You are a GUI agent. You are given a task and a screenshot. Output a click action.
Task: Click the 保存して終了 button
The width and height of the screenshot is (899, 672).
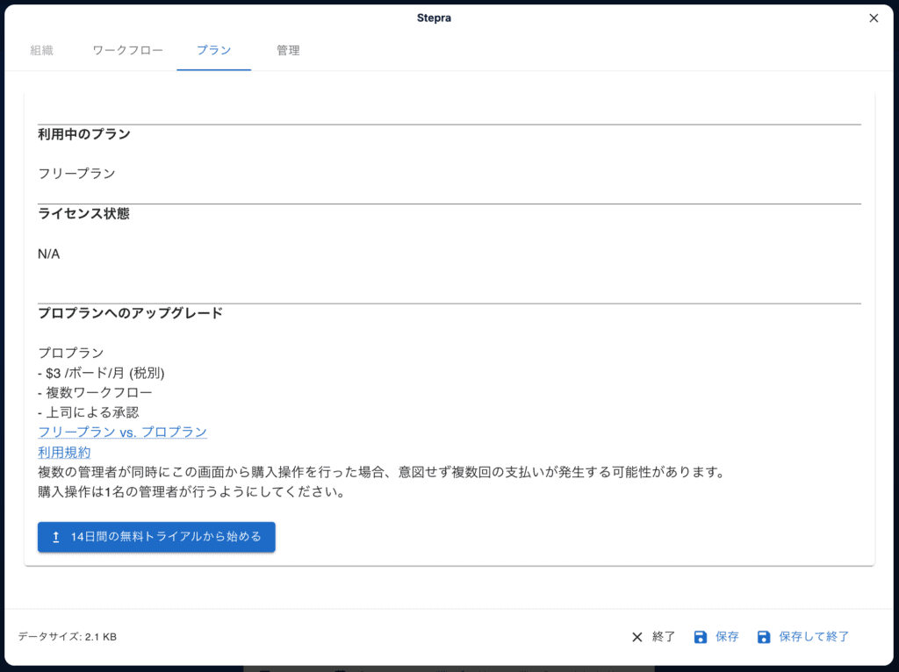point(803,637)
